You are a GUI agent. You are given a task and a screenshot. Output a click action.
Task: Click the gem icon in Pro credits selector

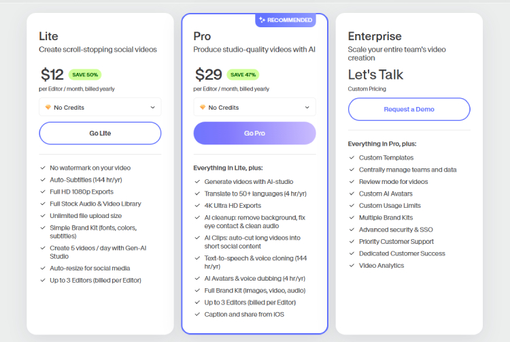point(203,107)
